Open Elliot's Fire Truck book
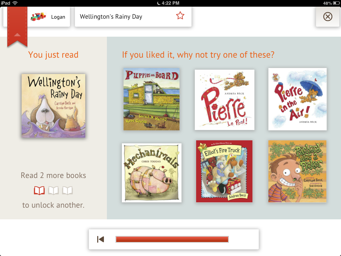 (x=224, y=171)
